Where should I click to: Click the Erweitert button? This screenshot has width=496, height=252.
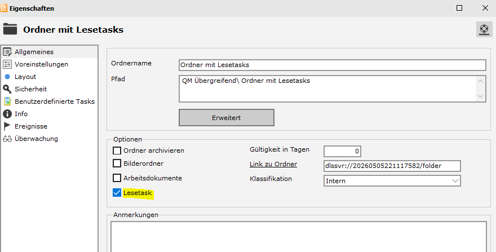pyautogui.click(x=227, y=117)
